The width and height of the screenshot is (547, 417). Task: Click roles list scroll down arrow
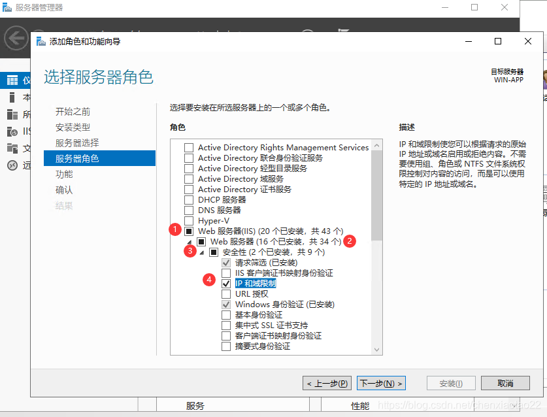pos(377,349)
